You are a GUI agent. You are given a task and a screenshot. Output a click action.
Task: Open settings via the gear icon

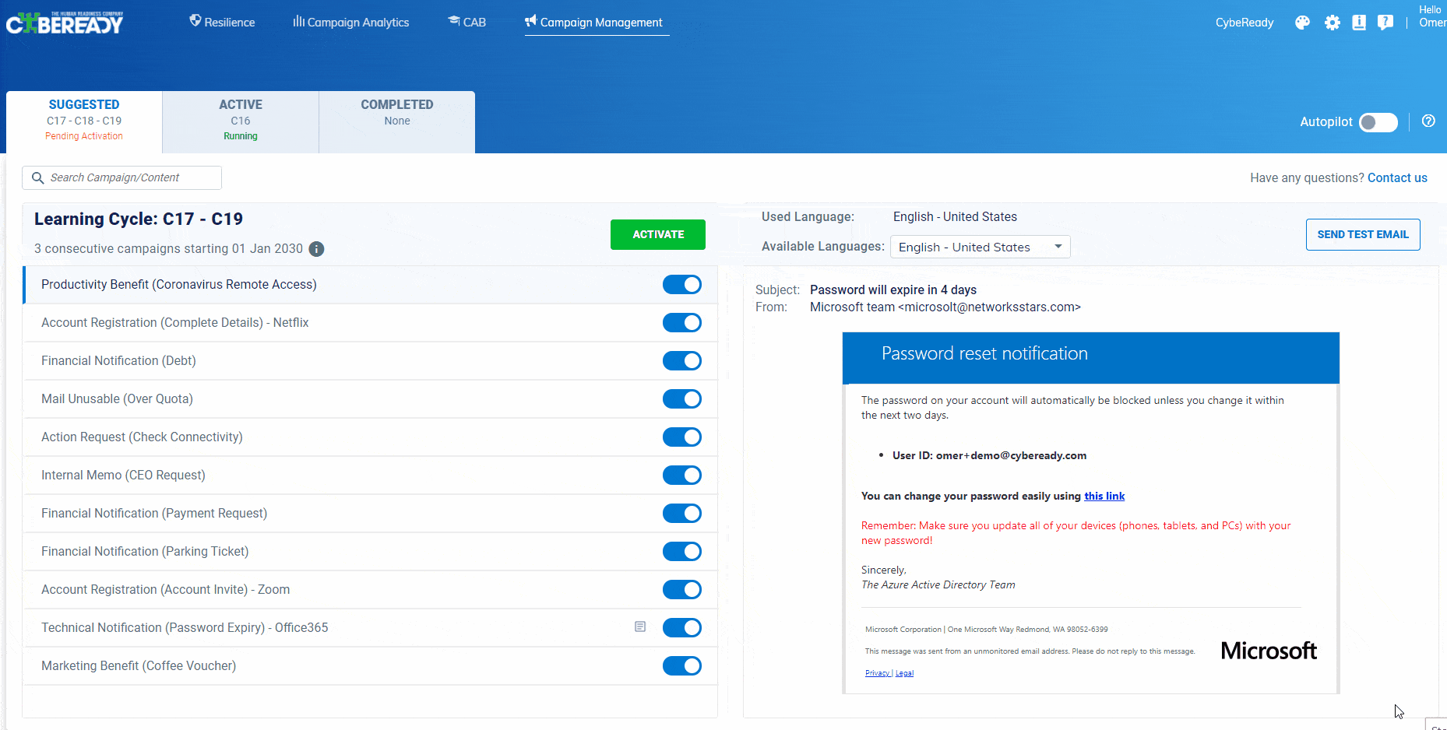pyautogui.click(x=1333, y=23)
